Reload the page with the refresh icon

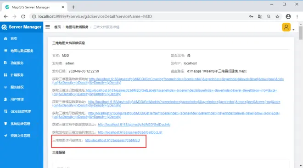(23, 16)
